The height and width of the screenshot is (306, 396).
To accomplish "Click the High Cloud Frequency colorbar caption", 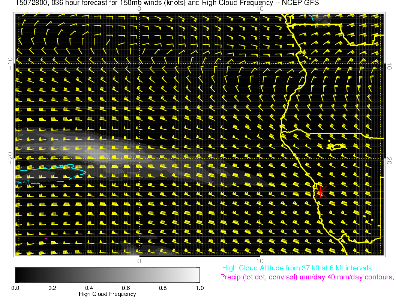I will click(107, 294).
